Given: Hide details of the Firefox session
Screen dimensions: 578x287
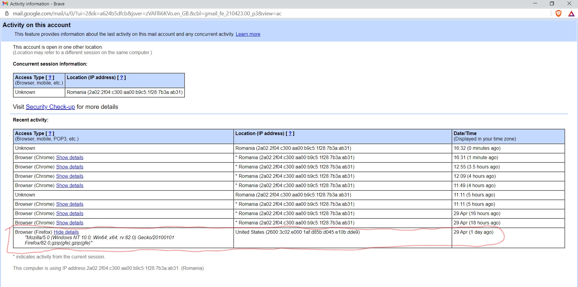Looking at the screenshot, I should 66,232.
